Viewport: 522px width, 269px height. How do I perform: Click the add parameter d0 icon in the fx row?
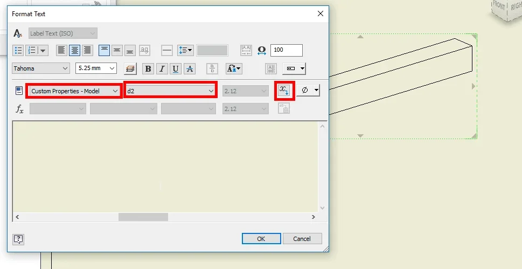pyautogui.click(x=284, y=108)
